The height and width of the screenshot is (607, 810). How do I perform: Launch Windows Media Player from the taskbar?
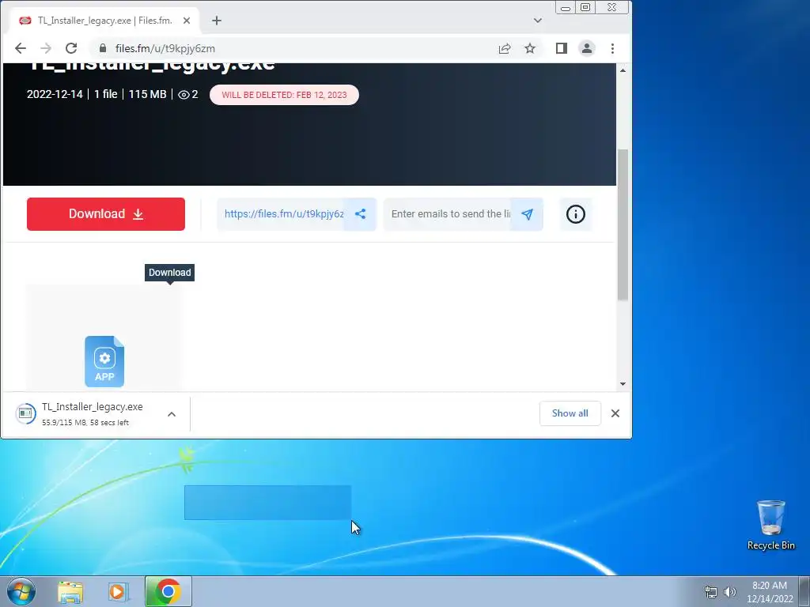click(119, 592)
